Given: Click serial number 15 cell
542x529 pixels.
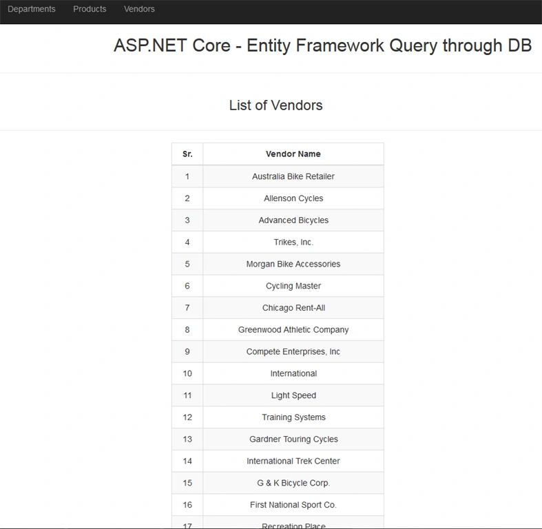Looking at the screenshot, I should click(x=187, y=483).
